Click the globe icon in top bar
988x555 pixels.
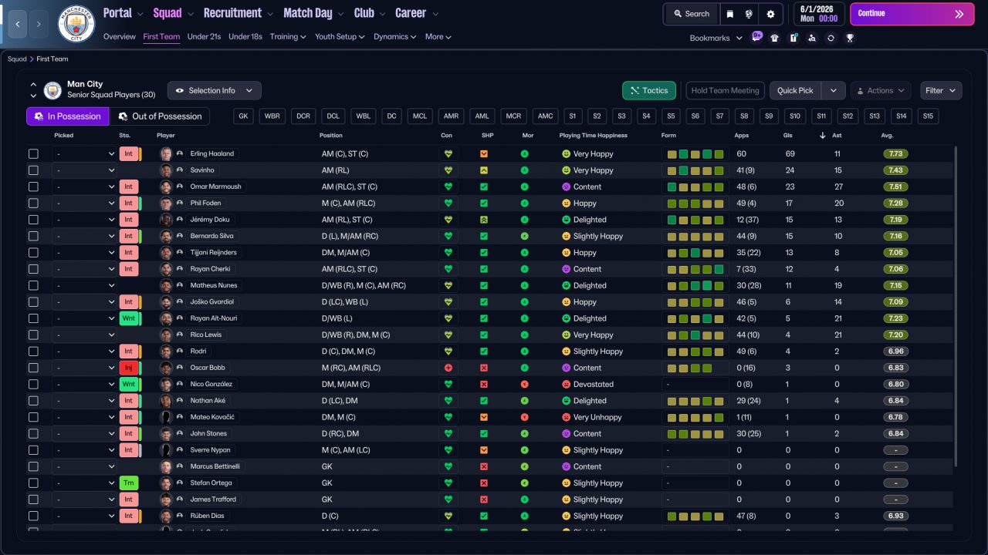point(749,14)
